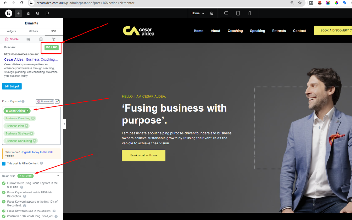Open page settings gear icon
The height and width of the screenshot is (220, 352).
click(x=212, y=13)
